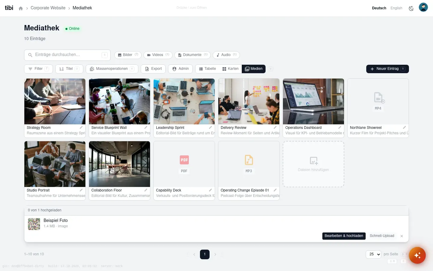
Task: Expand the Filter panel
Action: pyautogui.click(x=38, y=69)
